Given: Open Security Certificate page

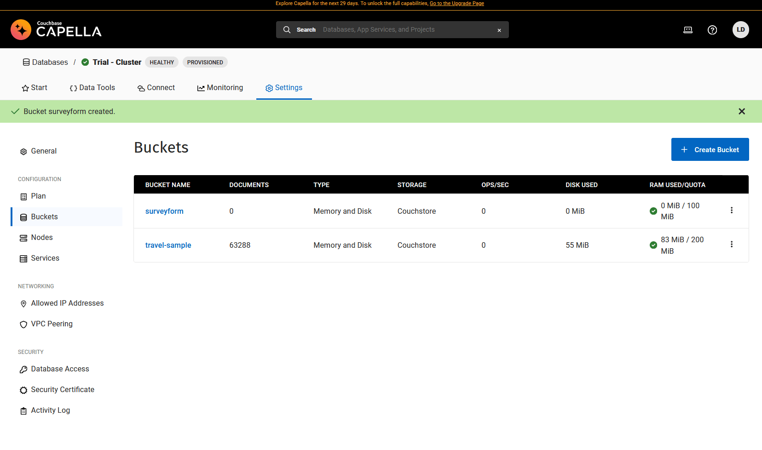Looking at the screenshot, I should (63, 390).
